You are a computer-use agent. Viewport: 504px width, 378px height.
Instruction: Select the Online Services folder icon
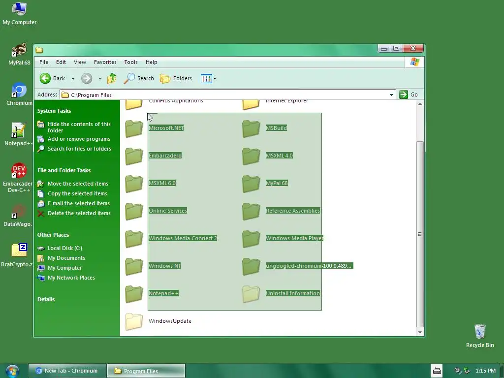[x=134, y=211]
